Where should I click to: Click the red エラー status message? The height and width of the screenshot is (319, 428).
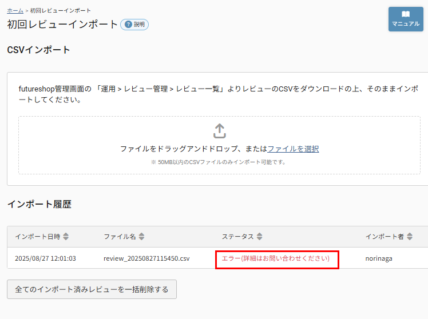(x=276, y=258)
